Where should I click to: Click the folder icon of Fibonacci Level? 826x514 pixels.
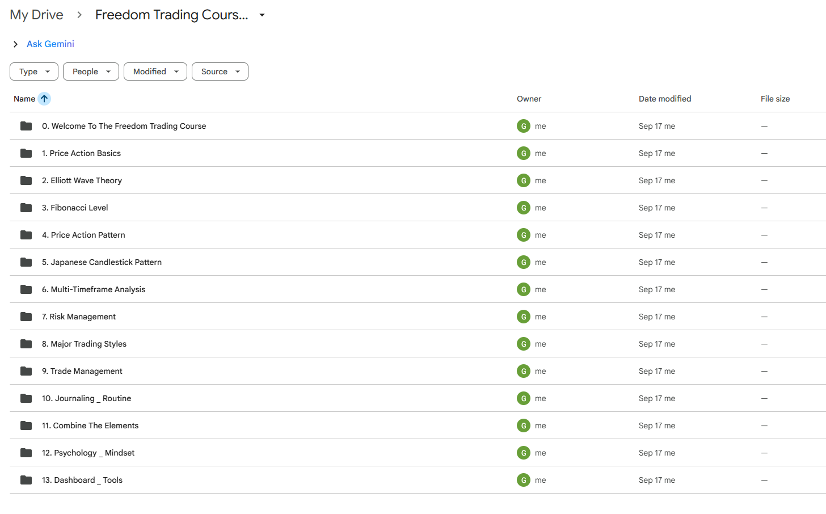point(26,208)
